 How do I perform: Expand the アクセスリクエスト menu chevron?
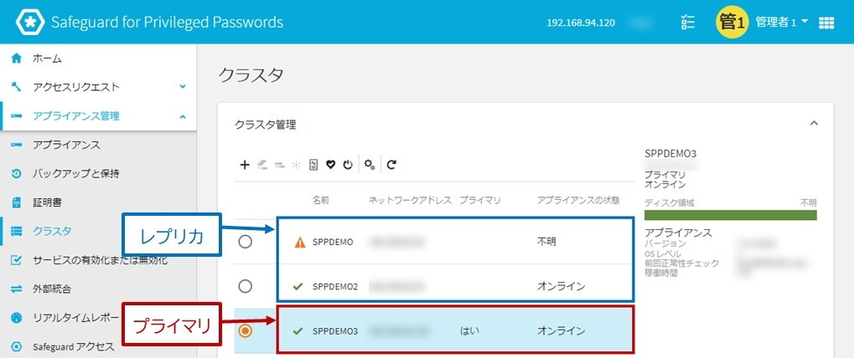(183, 87)
